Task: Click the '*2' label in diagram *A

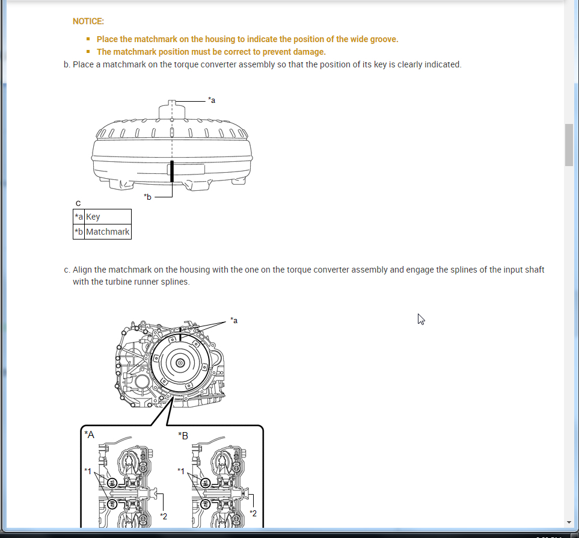Action: [x=164, y=516]
